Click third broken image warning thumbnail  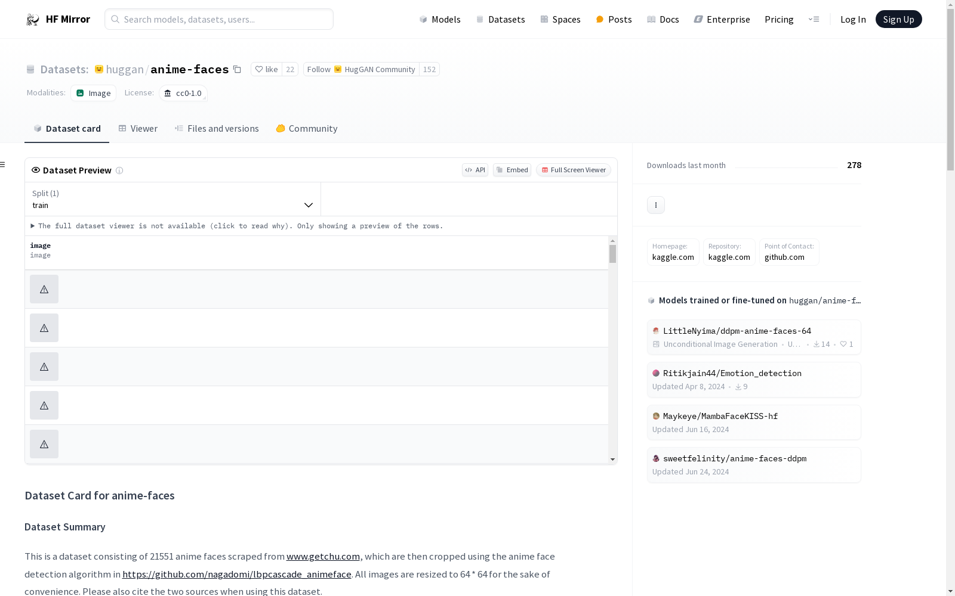44,367
